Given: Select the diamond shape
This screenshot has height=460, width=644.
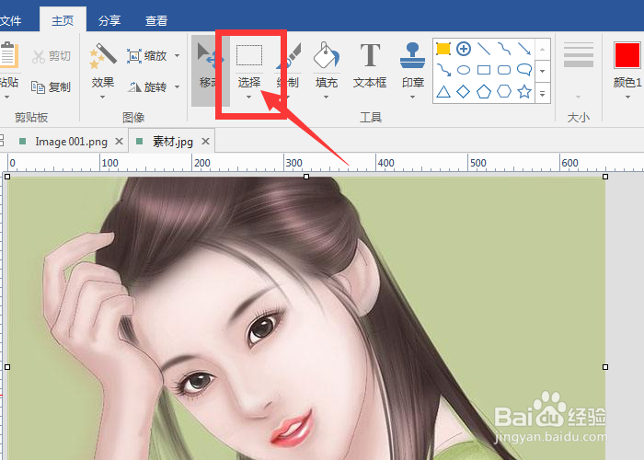Looking at the screenshot, I should [464, 91].
